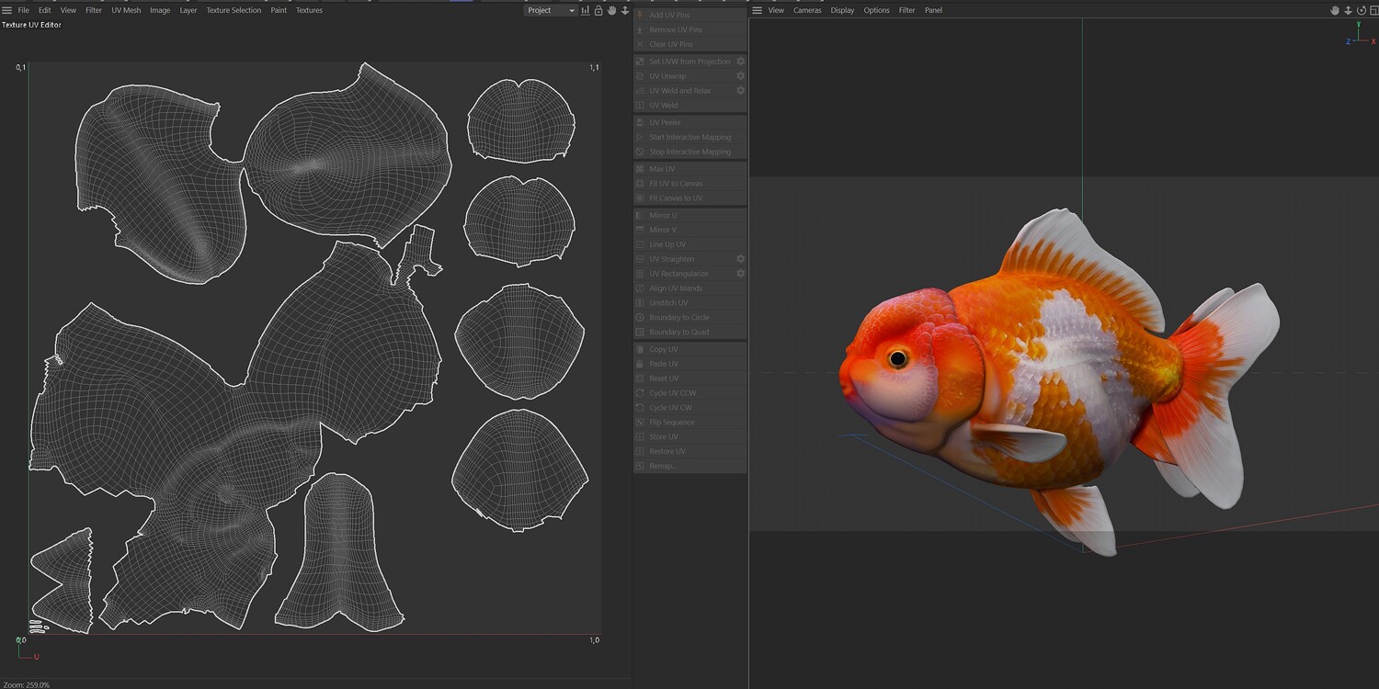
Task: Expand the Project dropdown
Action: click(551, 10)
